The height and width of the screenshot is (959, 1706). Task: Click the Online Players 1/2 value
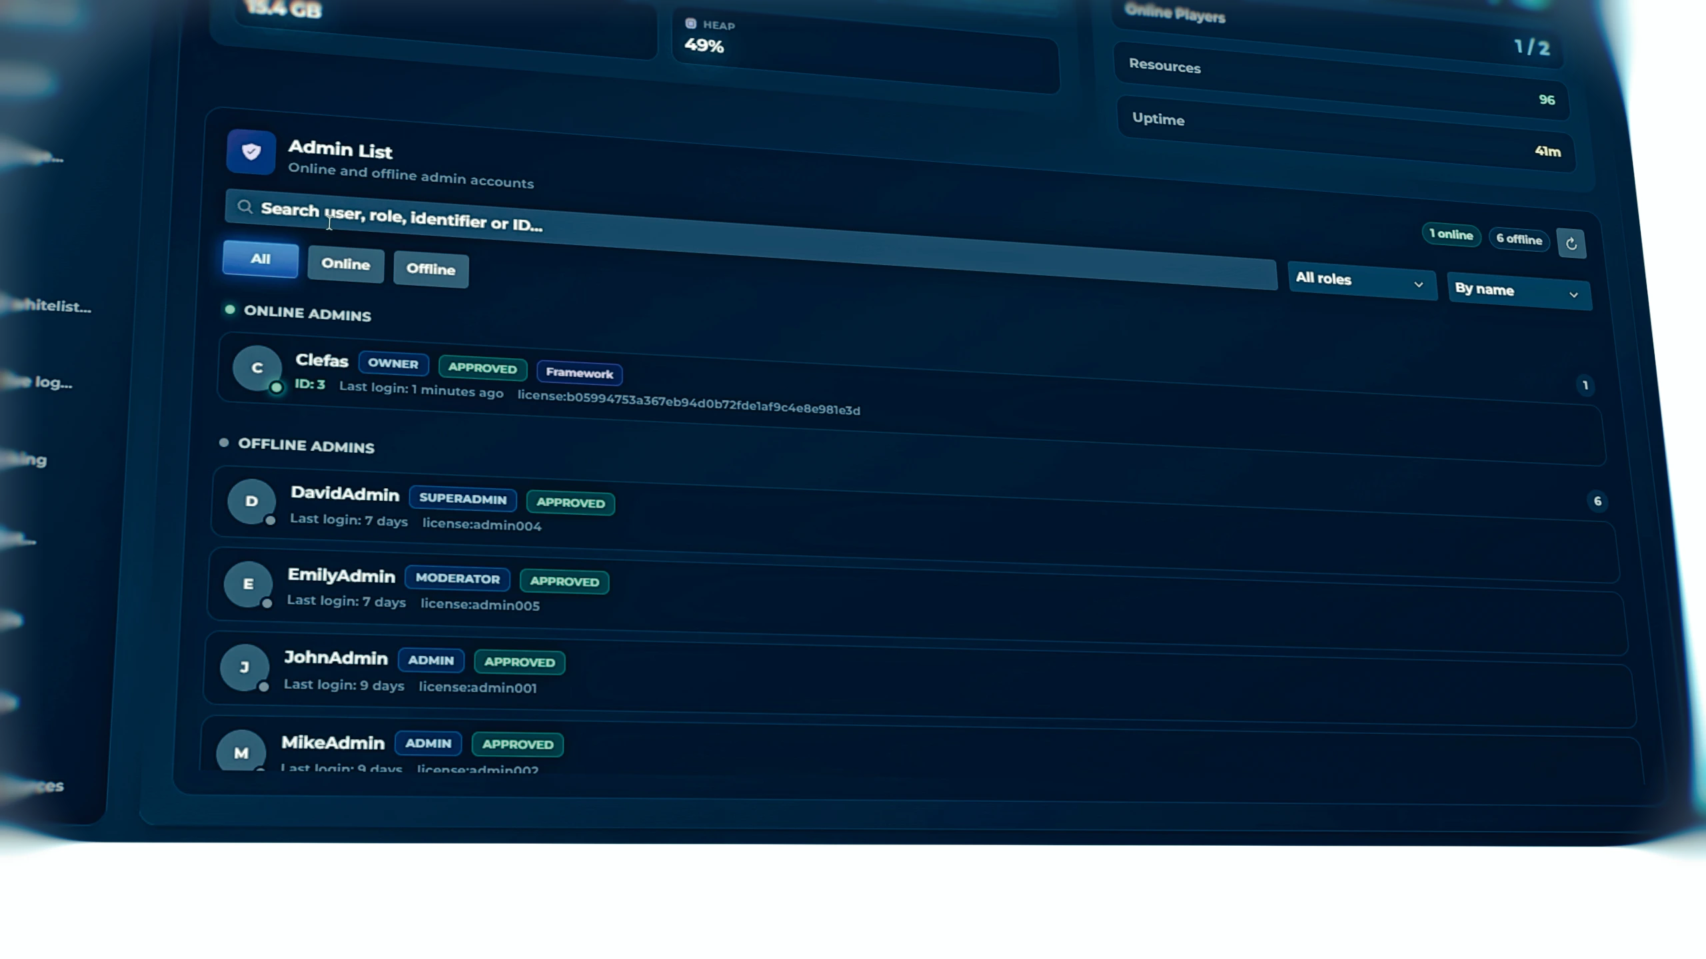click(x=1531, y=47)
